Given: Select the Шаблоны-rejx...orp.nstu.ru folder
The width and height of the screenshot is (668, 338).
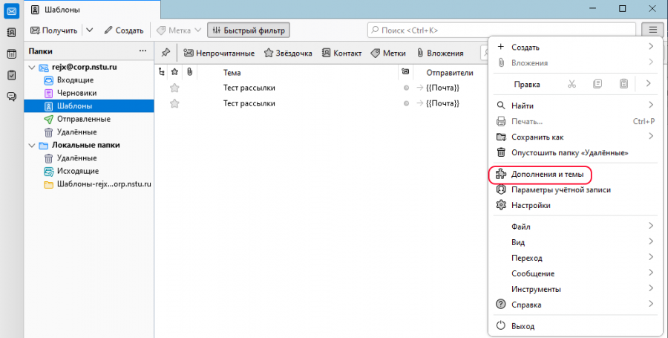Looking at the screenshot, I should pos(88,184).
